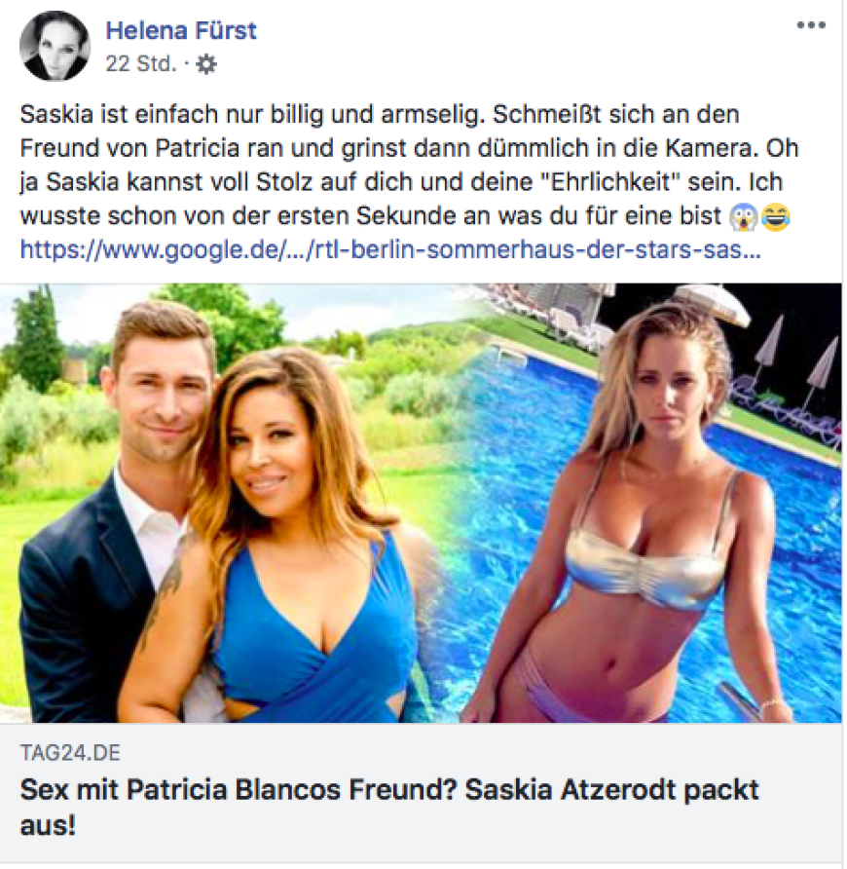Open Helena Fürst's profile via name
The width and height of the screenshot is (847, 869).
click(181, 30)
